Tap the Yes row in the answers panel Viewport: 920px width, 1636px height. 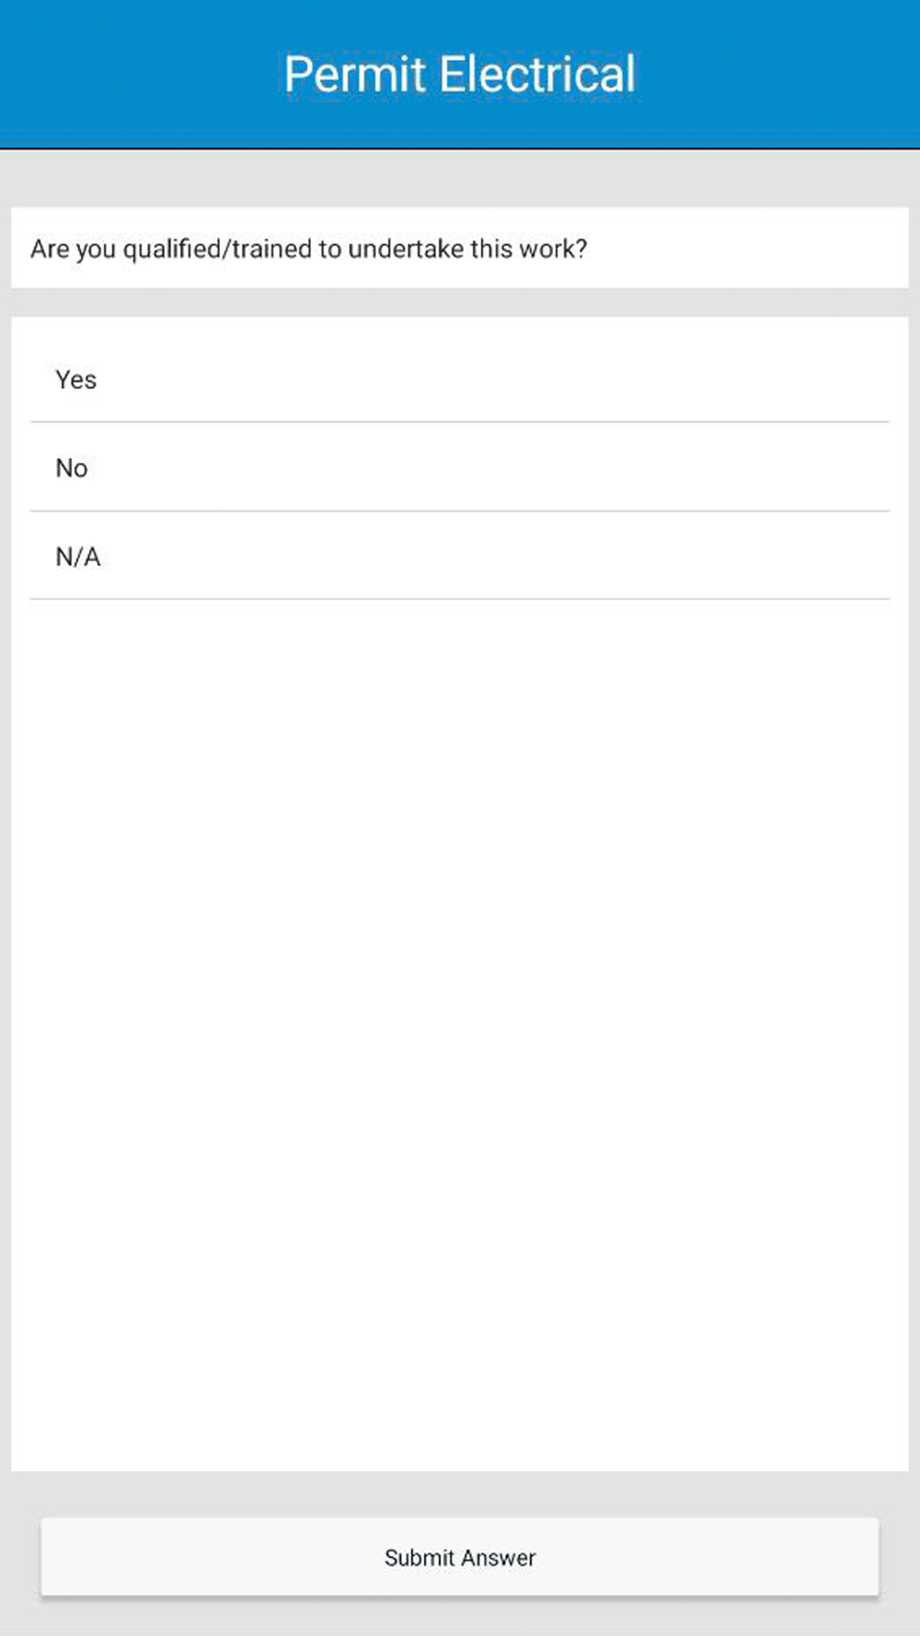(459, 379)
